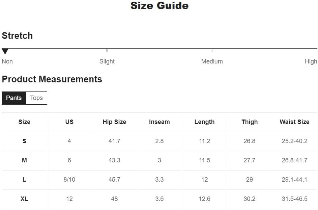Select the Pants tab

pos(14,98)
